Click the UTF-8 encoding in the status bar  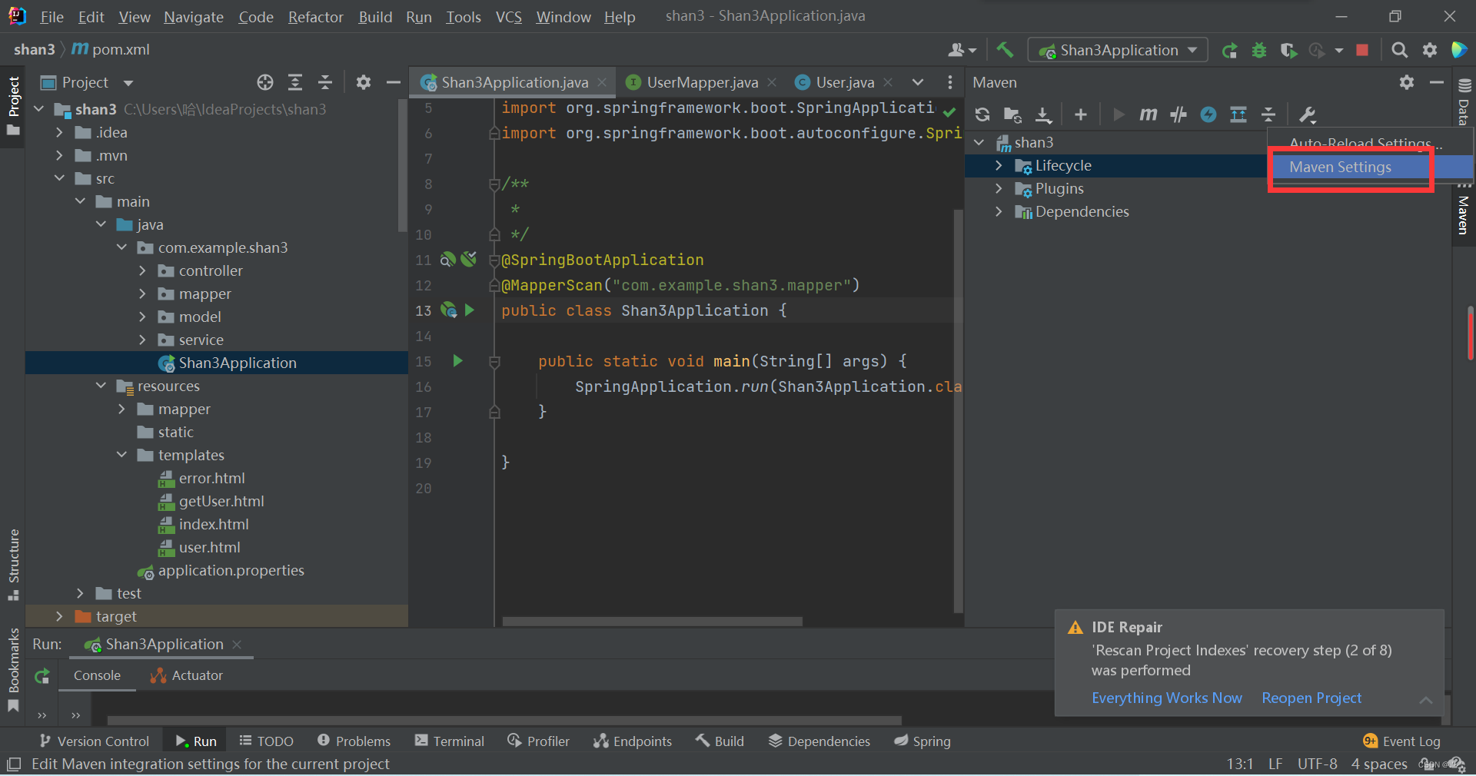[x=1317, y=764]
